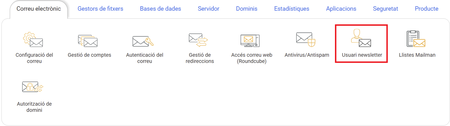Select the Seguretat tab

386,9
